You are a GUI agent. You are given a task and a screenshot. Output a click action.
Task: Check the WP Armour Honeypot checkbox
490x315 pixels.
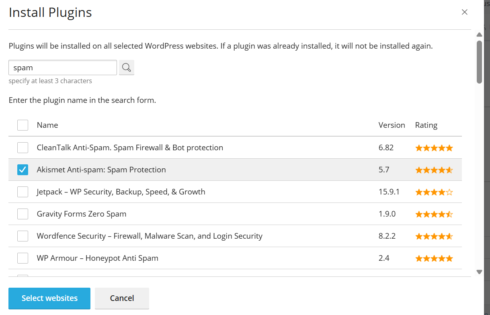pos(23,258)
